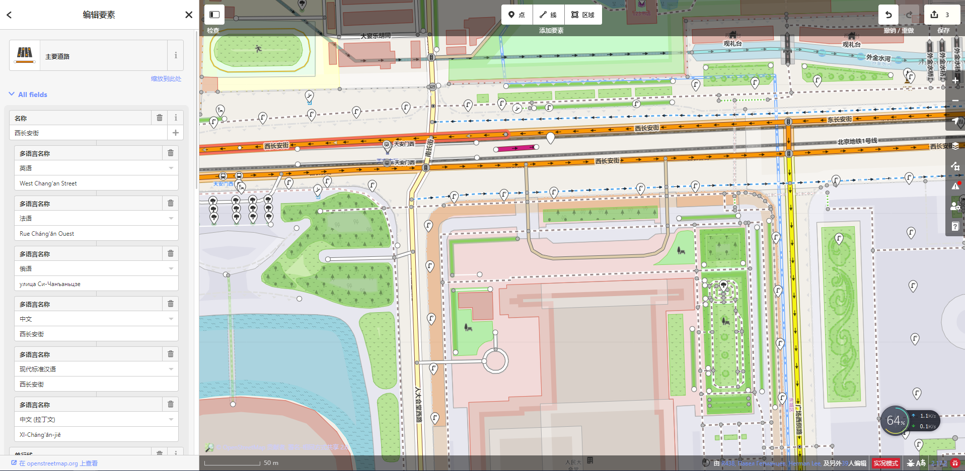Open French language dropdown

point(96,218)
